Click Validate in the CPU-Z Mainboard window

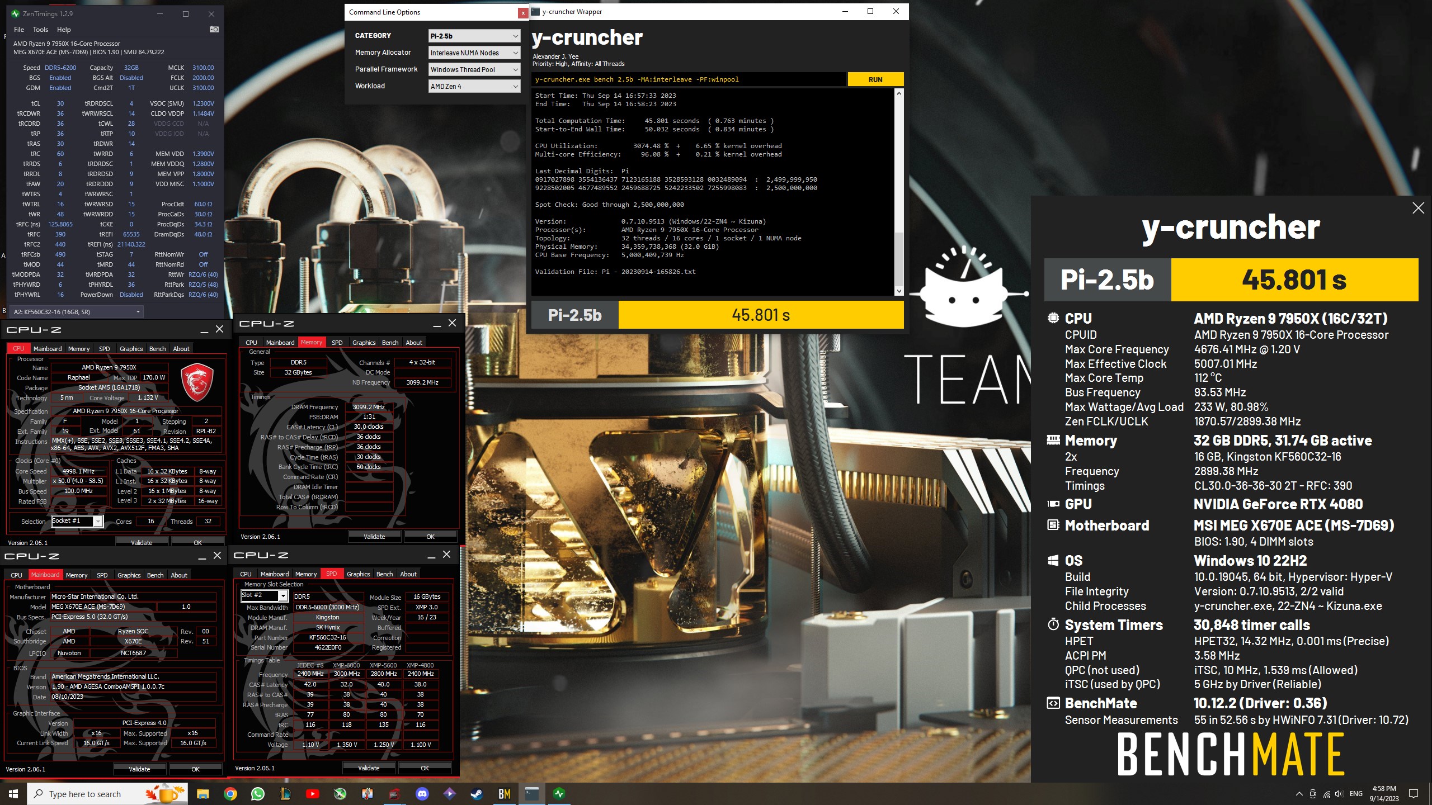coord(139,769)
